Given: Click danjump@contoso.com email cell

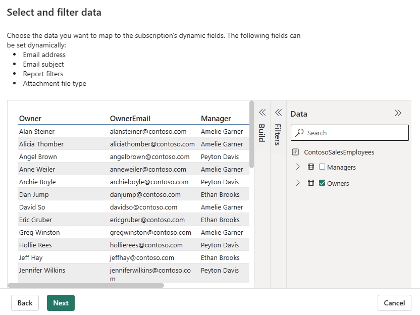Looking at the screenshot, I should pyautogui.click(x=145, y=194).
